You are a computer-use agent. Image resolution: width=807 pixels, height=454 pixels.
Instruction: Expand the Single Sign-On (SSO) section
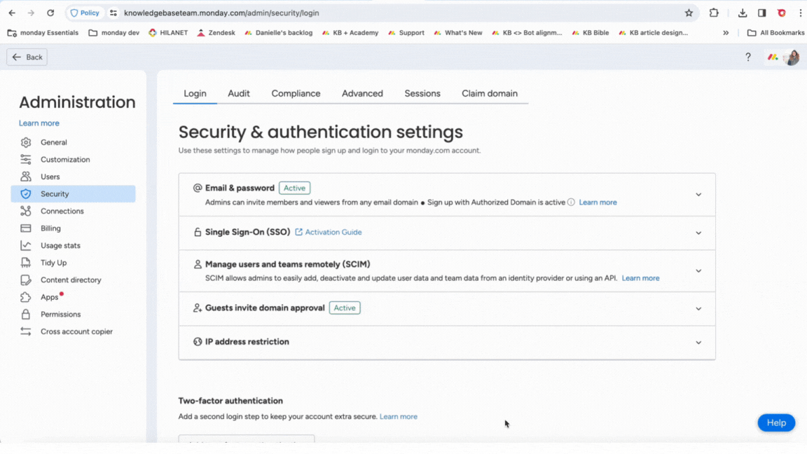coord(698,233)
